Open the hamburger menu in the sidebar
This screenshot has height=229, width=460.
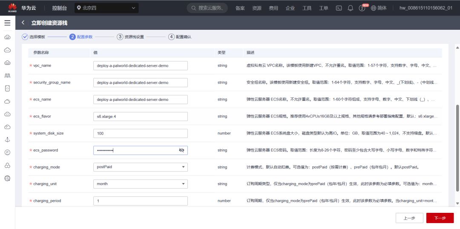pos(7,23)
